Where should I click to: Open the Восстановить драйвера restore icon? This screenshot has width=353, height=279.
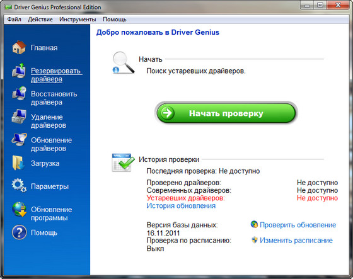click(19, 93)
